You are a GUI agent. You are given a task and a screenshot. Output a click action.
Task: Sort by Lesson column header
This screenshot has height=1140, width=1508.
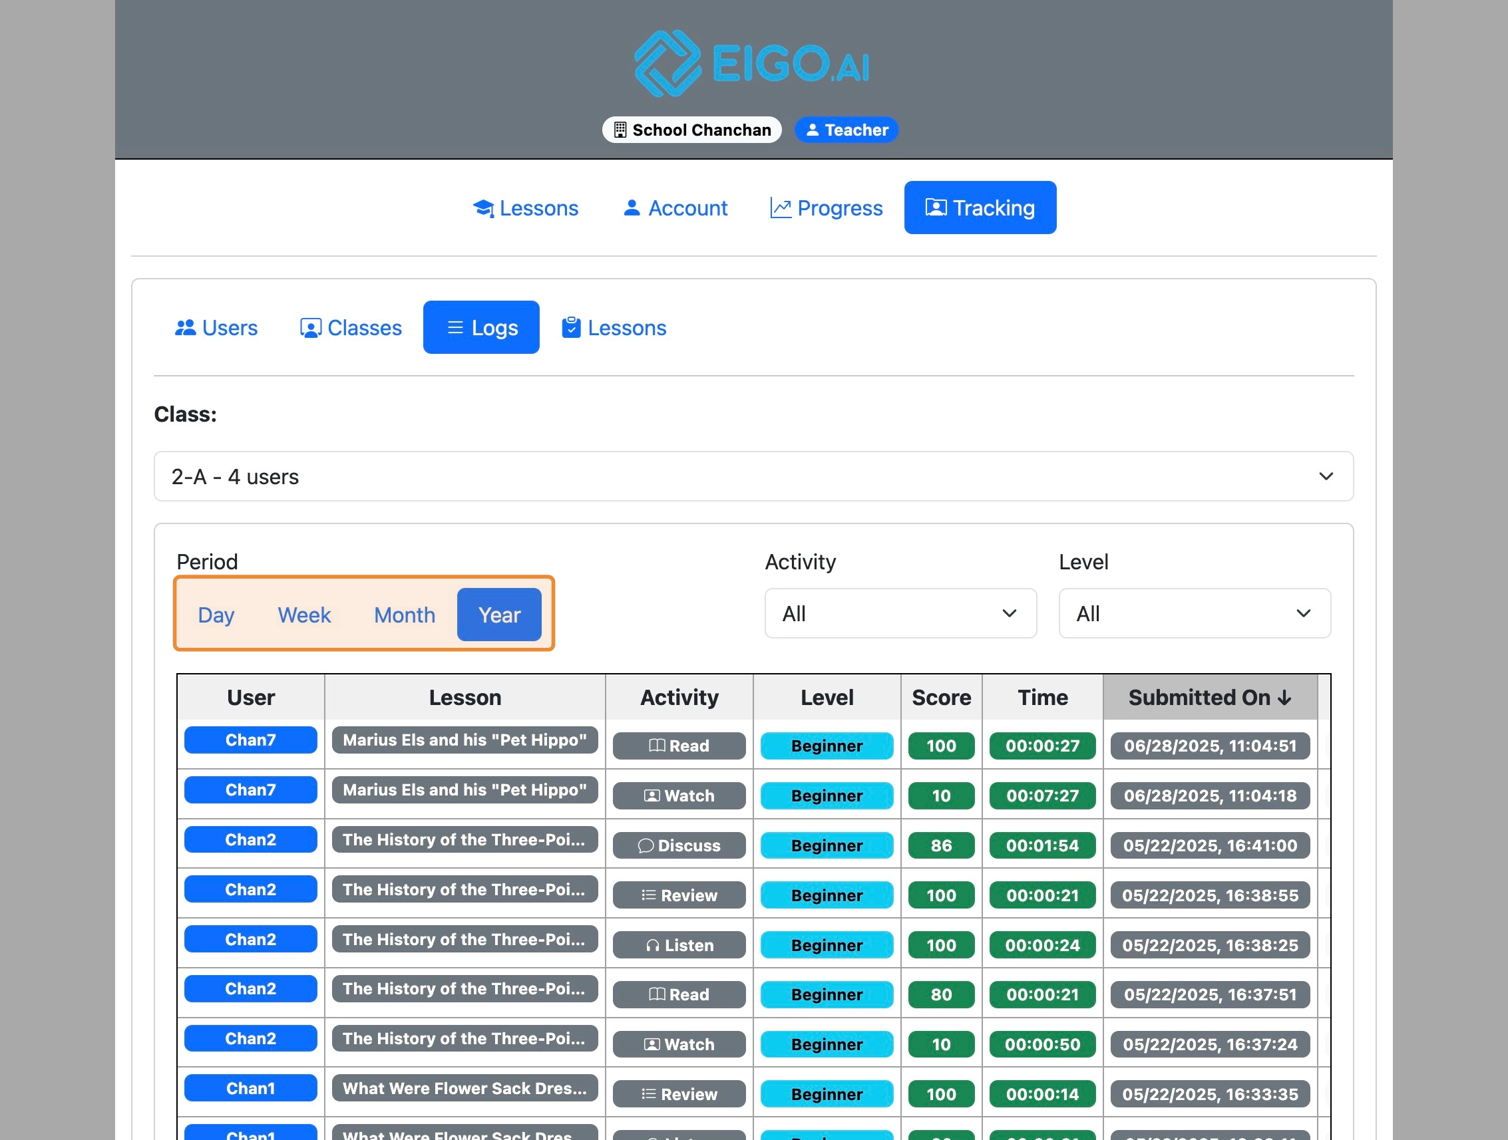pyautogui.click(x=465, y=698)
